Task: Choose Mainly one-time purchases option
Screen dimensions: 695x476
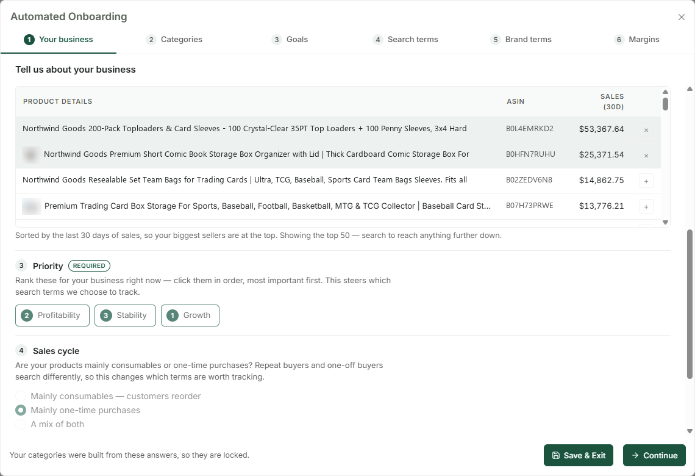Action: click(x=78, y=410)
